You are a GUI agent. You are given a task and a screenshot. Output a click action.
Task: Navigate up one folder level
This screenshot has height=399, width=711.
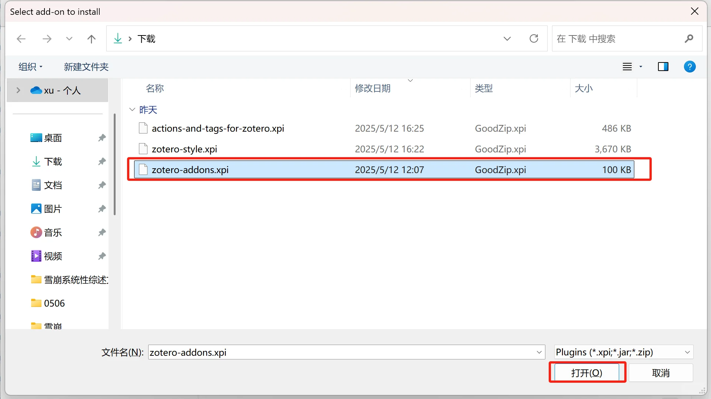92,39
